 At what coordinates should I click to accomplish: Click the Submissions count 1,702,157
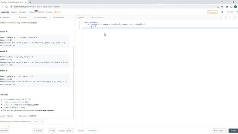click(x=32, y=116)
